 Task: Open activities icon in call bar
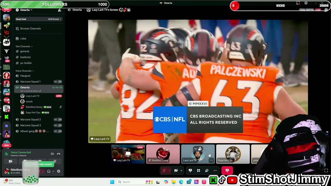coord(199,171)
